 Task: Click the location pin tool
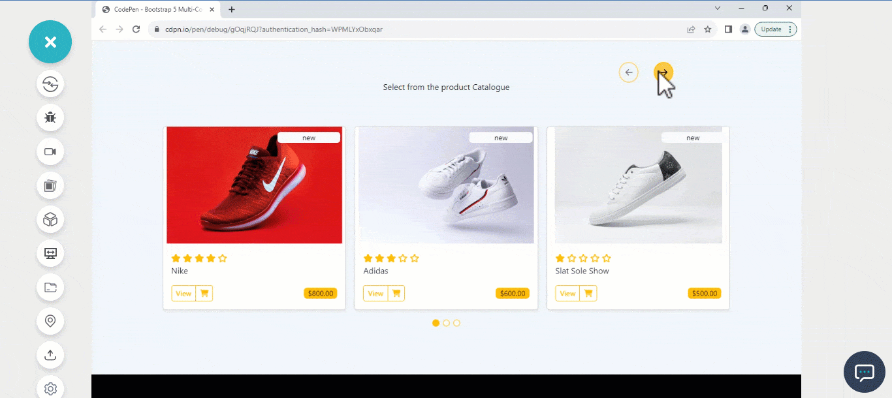tap(50, 321)
